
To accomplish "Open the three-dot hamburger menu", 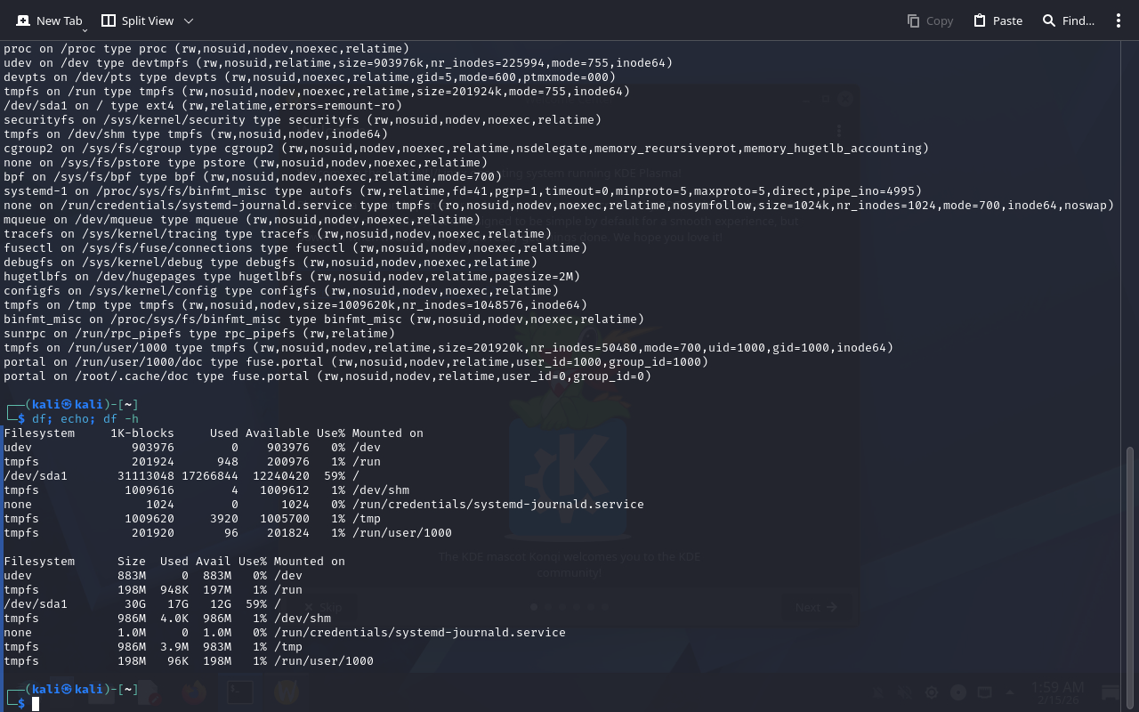I will (1119, 20).
